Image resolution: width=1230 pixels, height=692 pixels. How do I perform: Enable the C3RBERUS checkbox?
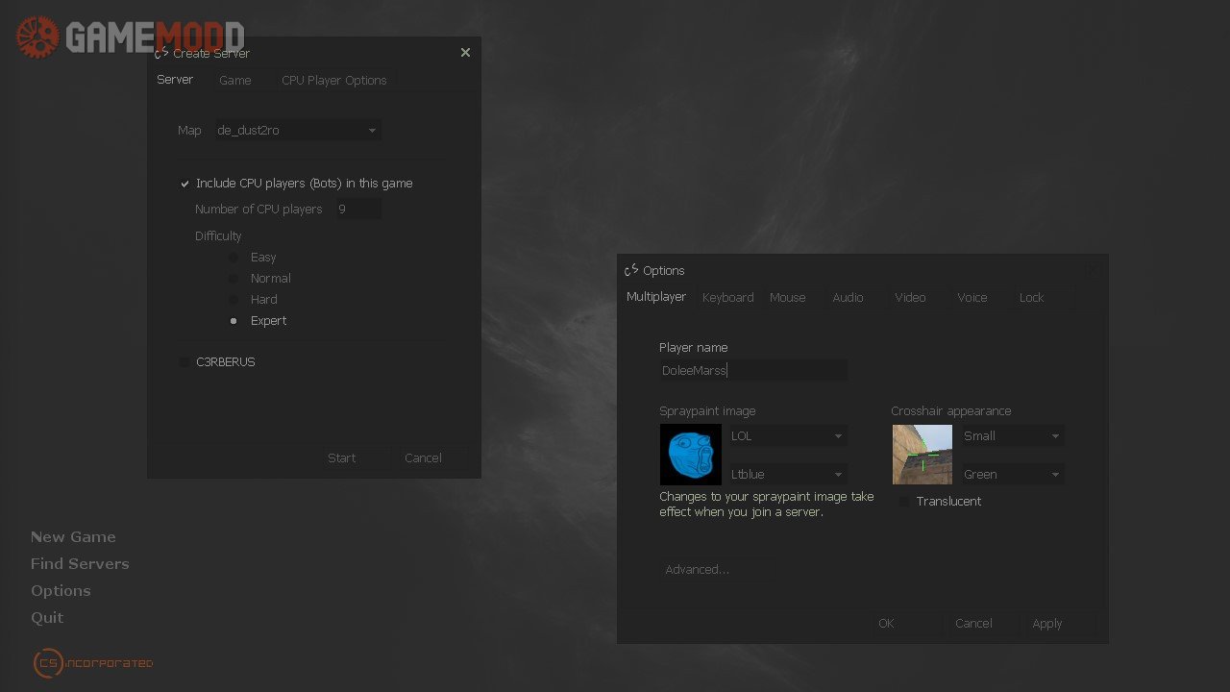click(184, 362)
